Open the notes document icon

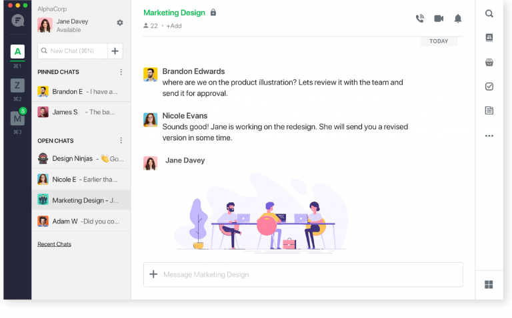[489, 110]
